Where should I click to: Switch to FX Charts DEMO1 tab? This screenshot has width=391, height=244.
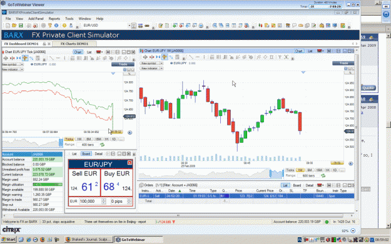pos(74,44)
